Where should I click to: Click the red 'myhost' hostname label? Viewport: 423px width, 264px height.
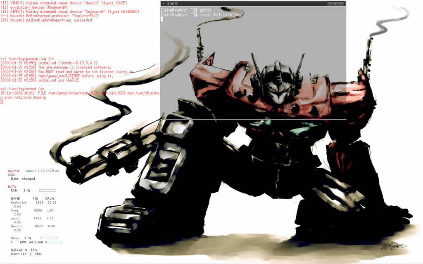pyautogui.click(x=14, y=171)
